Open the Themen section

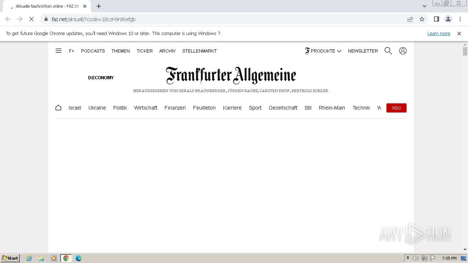pos(121,51)
